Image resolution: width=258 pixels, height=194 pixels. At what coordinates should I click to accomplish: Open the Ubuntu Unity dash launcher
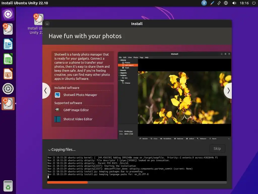(8, 14)
